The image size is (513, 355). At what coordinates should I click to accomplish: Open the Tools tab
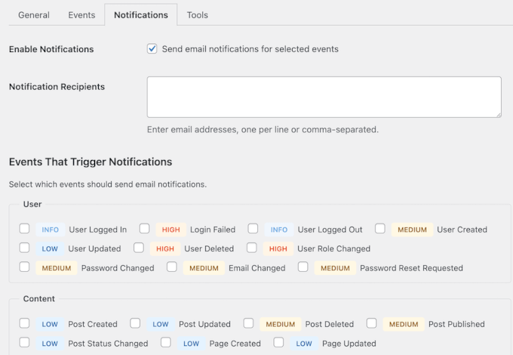click(197, 15)
